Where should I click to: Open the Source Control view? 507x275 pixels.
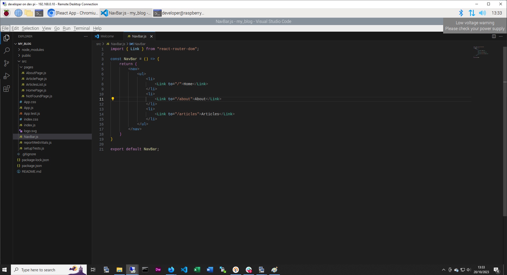7,63
